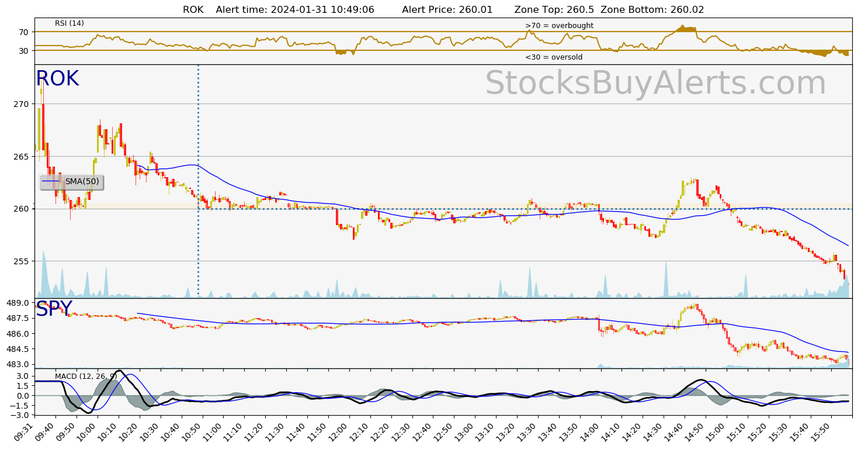The height and width of the screenshot is (449, 861).
Task: Click the 'MACD (12, 26, 9)' label
Action: click(x=86, y=376)
